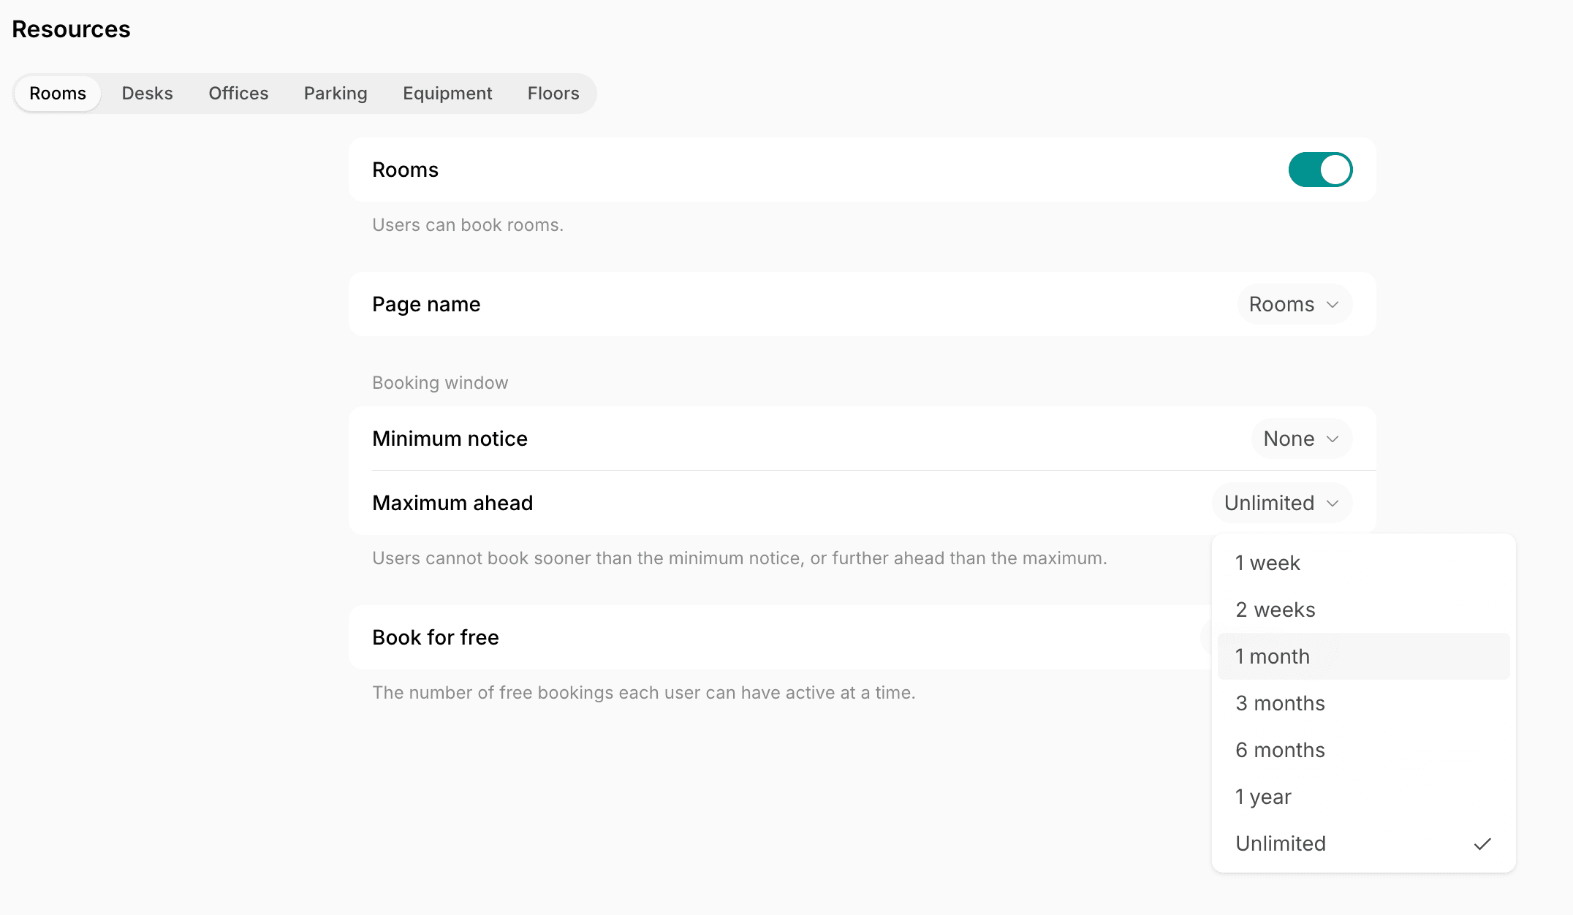Open the Desks tab
The width and height of the screenshot is (1573, 915).
(x=147, y=94)
